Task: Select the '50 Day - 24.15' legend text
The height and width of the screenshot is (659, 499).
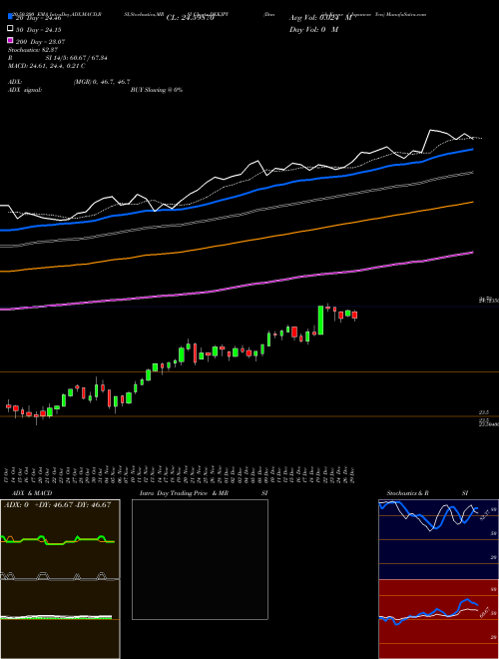Action: click(39, 30)
